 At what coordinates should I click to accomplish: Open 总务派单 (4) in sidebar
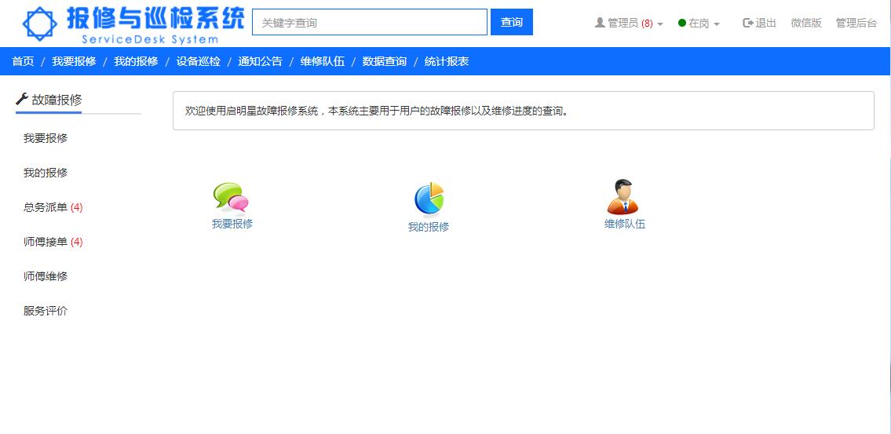point(53,207)
